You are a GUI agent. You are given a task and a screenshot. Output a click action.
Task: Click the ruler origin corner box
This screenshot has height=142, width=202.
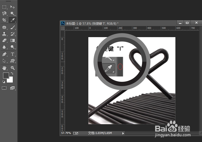[x=63, y=28]
